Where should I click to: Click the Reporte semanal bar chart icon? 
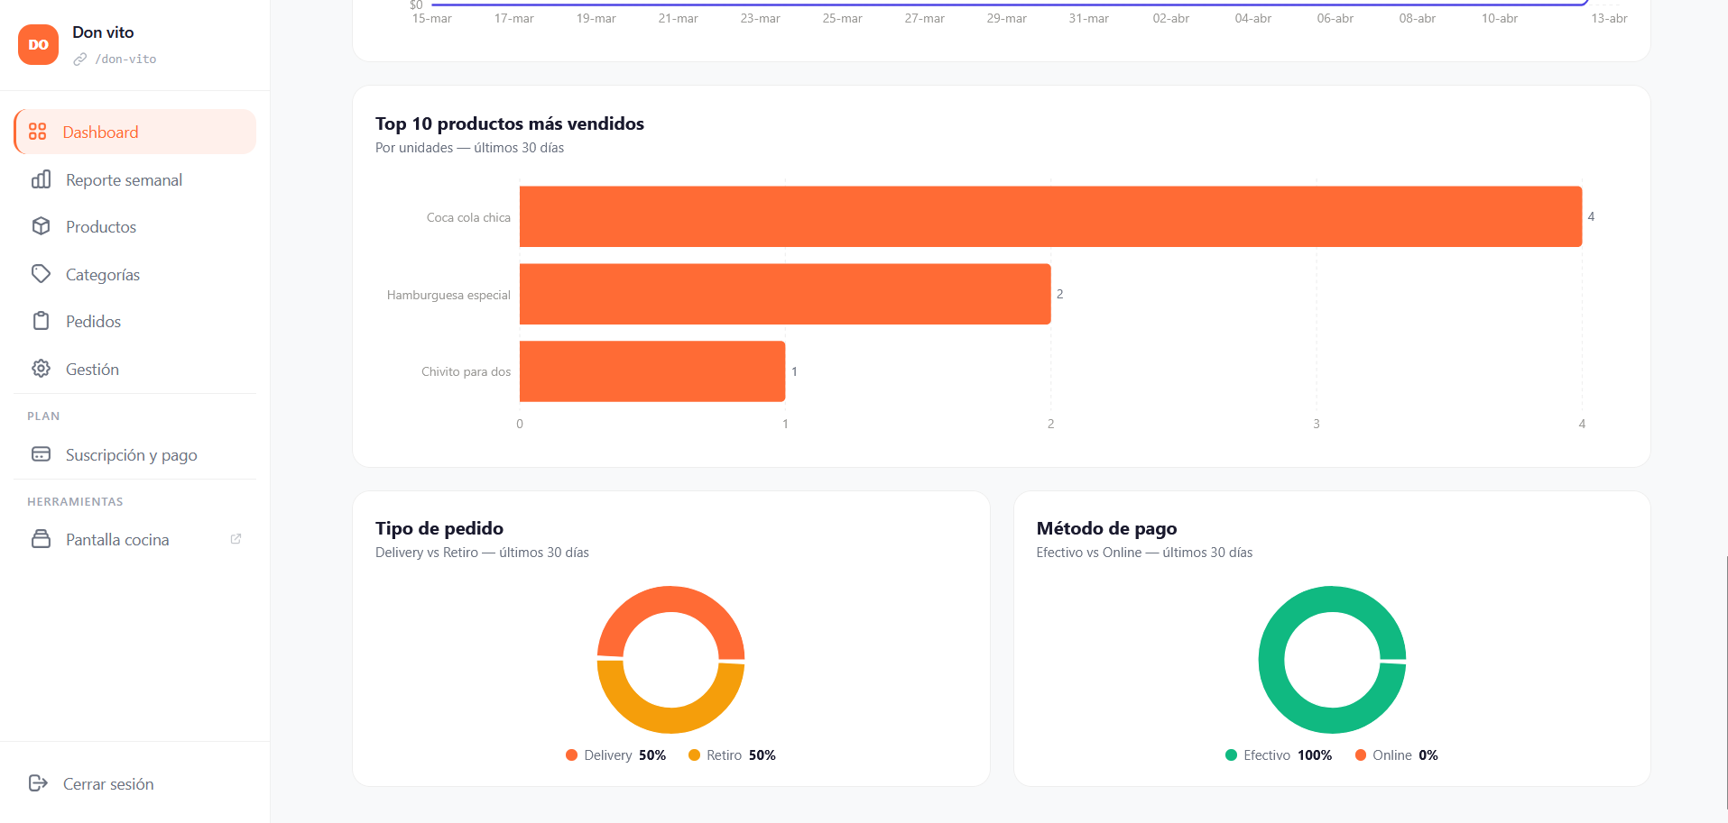[x=41, y=179]
